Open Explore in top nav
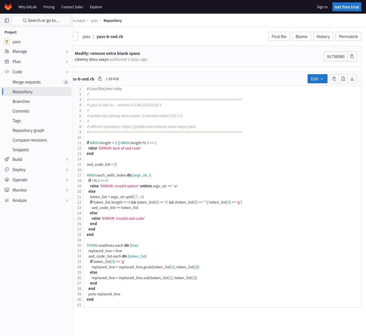Image resolution: width=366 pixels, height=336 pixels. click(96, 7)
